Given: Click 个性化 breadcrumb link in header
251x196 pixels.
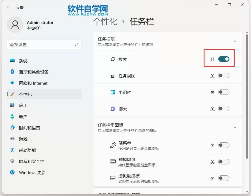Looking at the screenshot, I should pos(105,22).
